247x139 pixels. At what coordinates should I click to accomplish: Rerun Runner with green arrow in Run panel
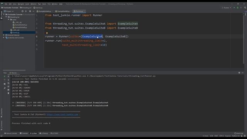(x=4, y=76)
